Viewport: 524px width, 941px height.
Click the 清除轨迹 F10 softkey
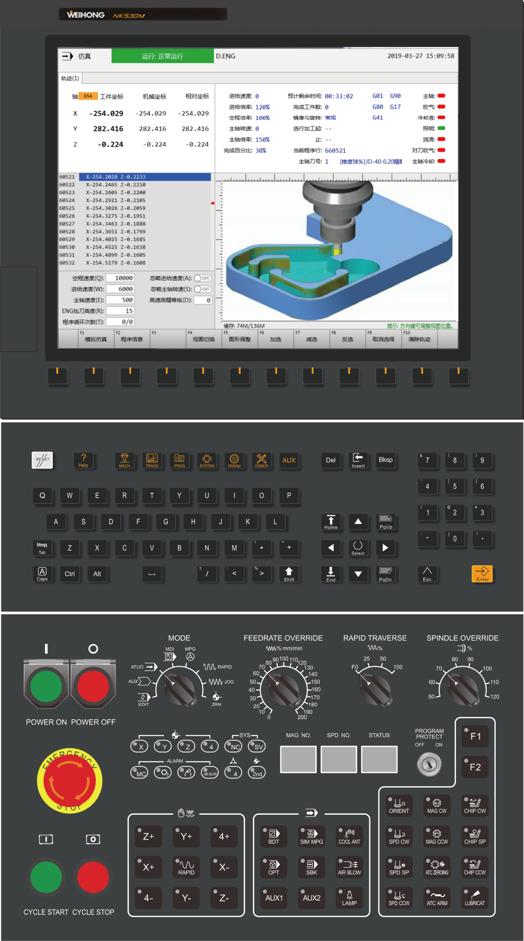(419, 339)
